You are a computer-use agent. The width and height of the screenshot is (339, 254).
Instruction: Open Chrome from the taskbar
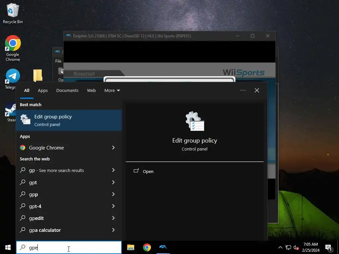pos(147,247)
